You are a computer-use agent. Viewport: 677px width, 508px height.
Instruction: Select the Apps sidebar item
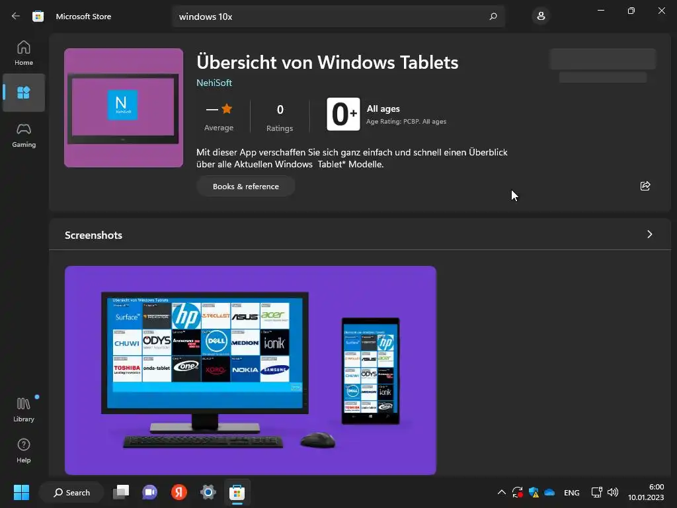[24, 93]
